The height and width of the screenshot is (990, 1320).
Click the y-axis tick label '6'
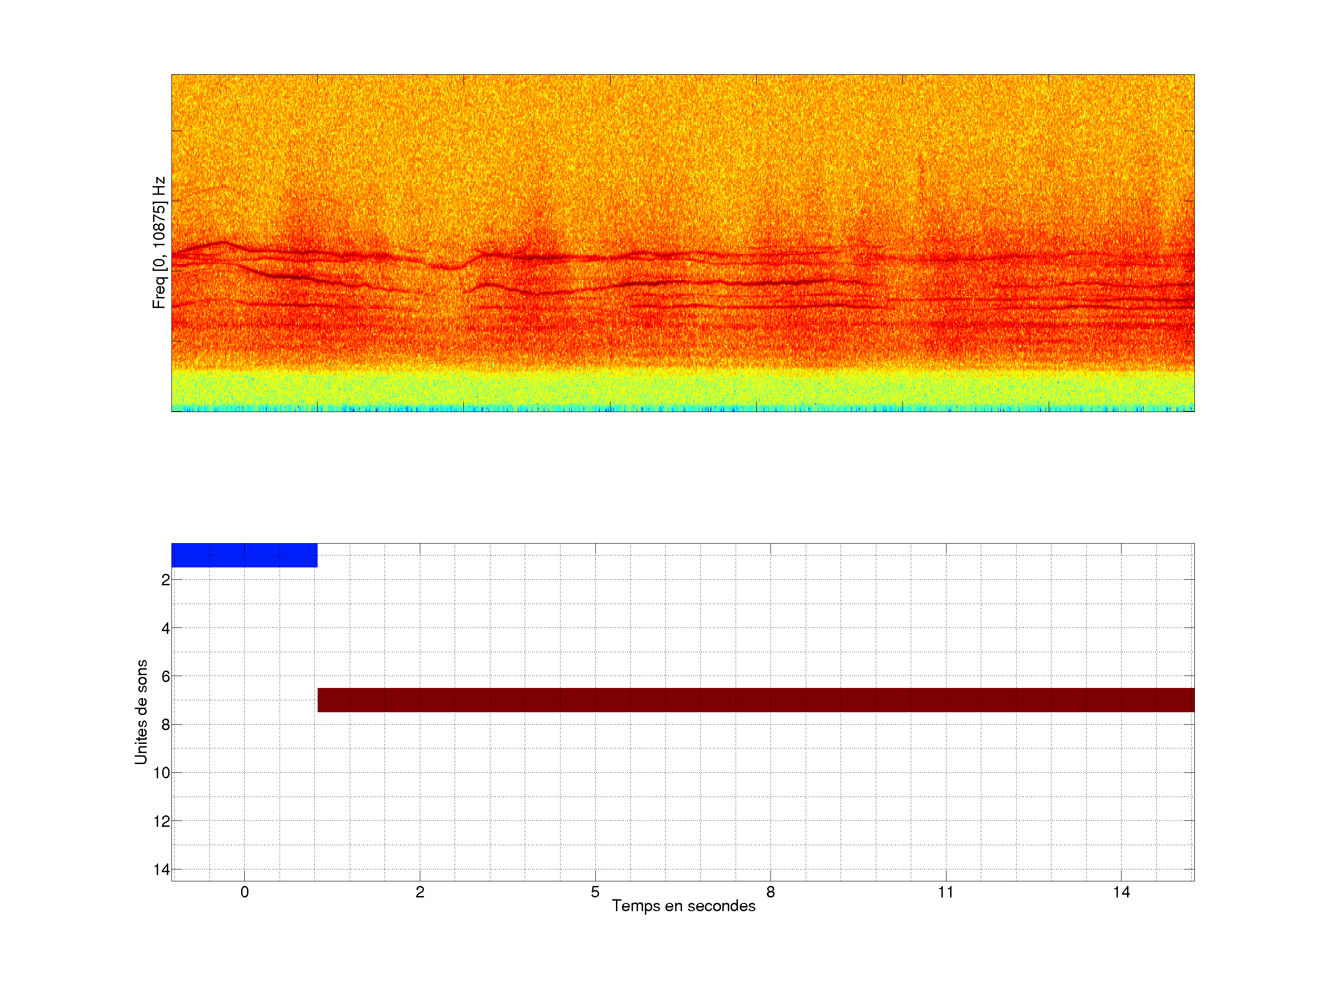pyautogui.click(x=165, y=676)
